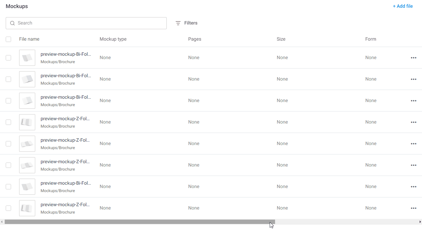Screen dimensions: 422x229
Task: Check the checkbox for the first mockup
Action: pyautogui.click(x=8, y=58)
